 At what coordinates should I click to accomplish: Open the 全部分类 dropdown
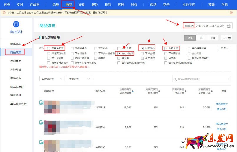coord(79,79)
